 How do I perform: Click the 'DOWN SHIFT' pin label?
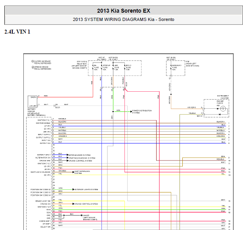[45, 221]
